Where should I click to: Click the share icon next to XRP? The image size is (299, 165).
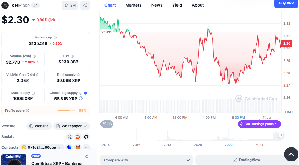coord(85,5)
